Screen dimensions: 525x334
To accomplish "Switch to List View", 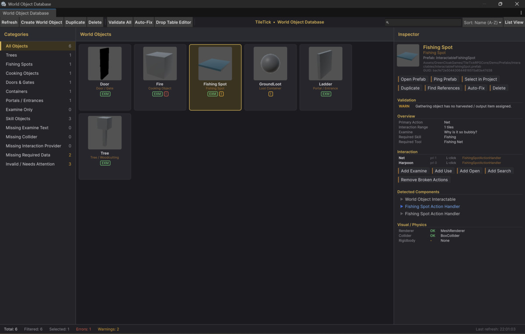I will (514, 22).
